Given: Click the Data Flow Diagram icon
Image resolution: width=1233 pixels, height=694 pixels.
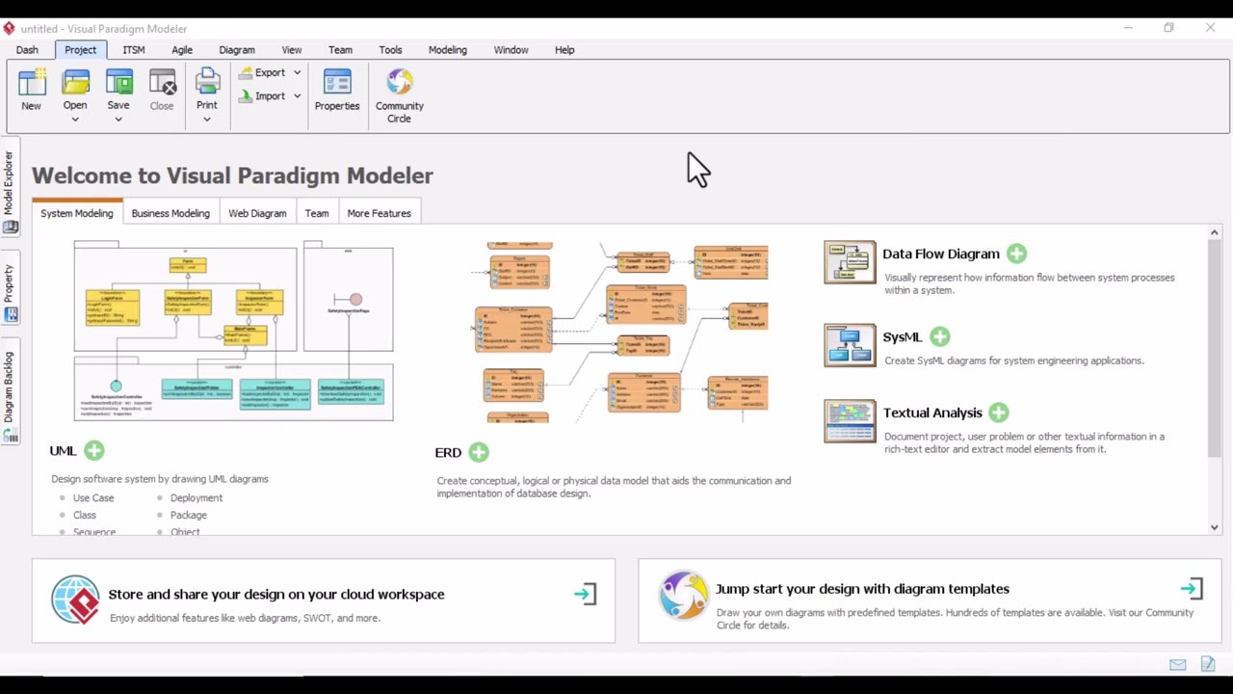Looking at the screenshot, I should pyautogui.click(x=850, y=262).
